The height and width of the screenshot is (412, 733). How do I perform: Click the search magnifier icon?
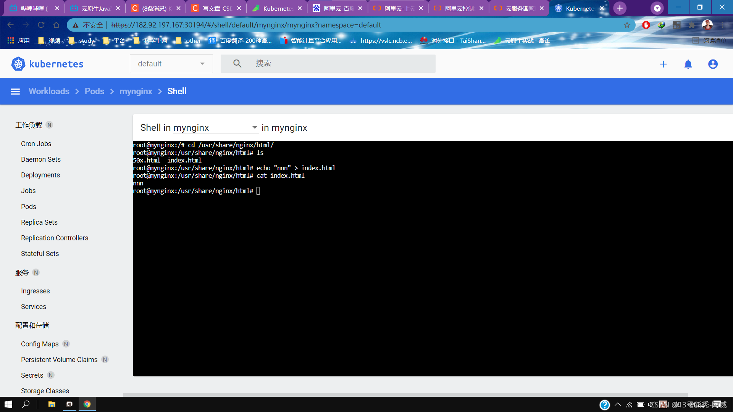point(237,64)
